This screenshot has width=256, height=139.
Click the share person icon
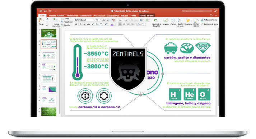[215, 11]
